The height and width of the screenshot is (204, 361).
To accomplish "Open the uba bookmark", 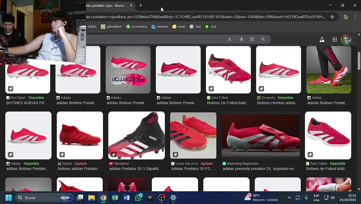I will click(x=195, y=27).
